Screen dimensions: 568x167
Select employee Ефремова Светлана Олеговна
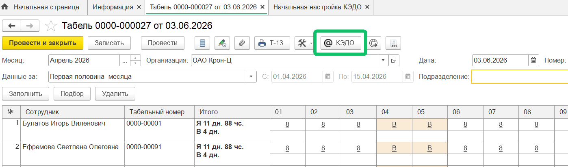pos(70,147)
